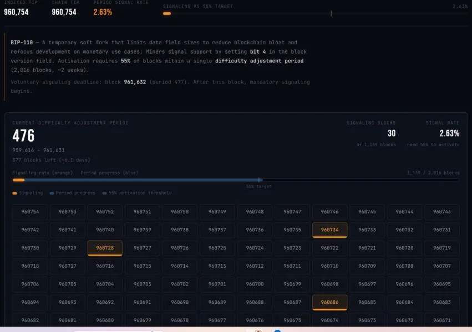The image size is (472, 332).
Task: Click 'need 55% to activate' text
Action: (x=433, y=144)
